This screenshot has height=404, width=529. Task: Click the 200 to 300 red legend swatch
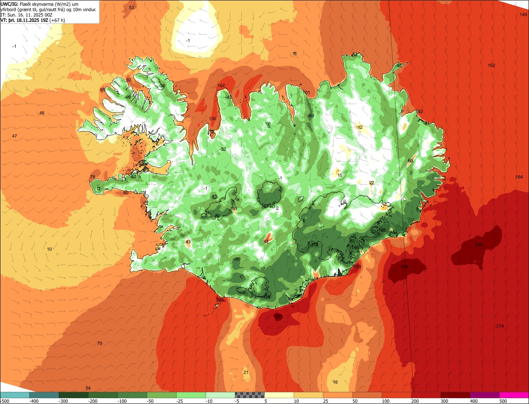click(426, 395)
